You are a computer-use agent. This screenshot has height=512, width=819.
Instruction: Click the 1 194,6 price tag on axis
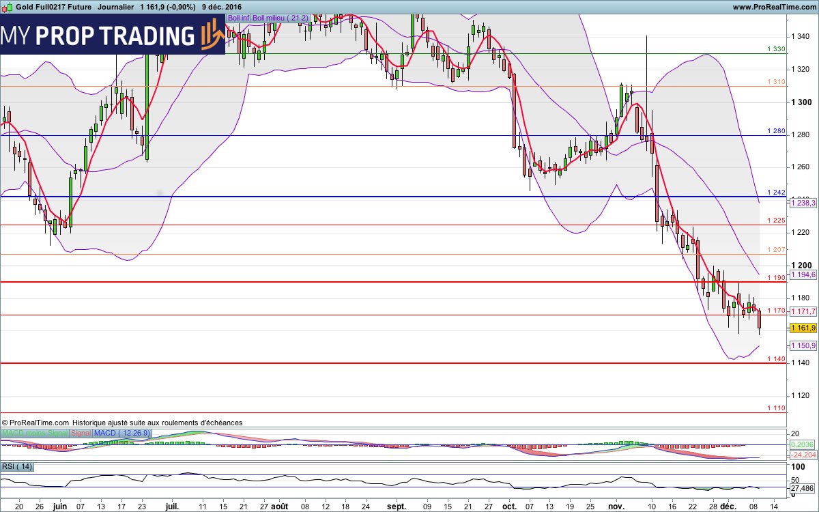803,274
